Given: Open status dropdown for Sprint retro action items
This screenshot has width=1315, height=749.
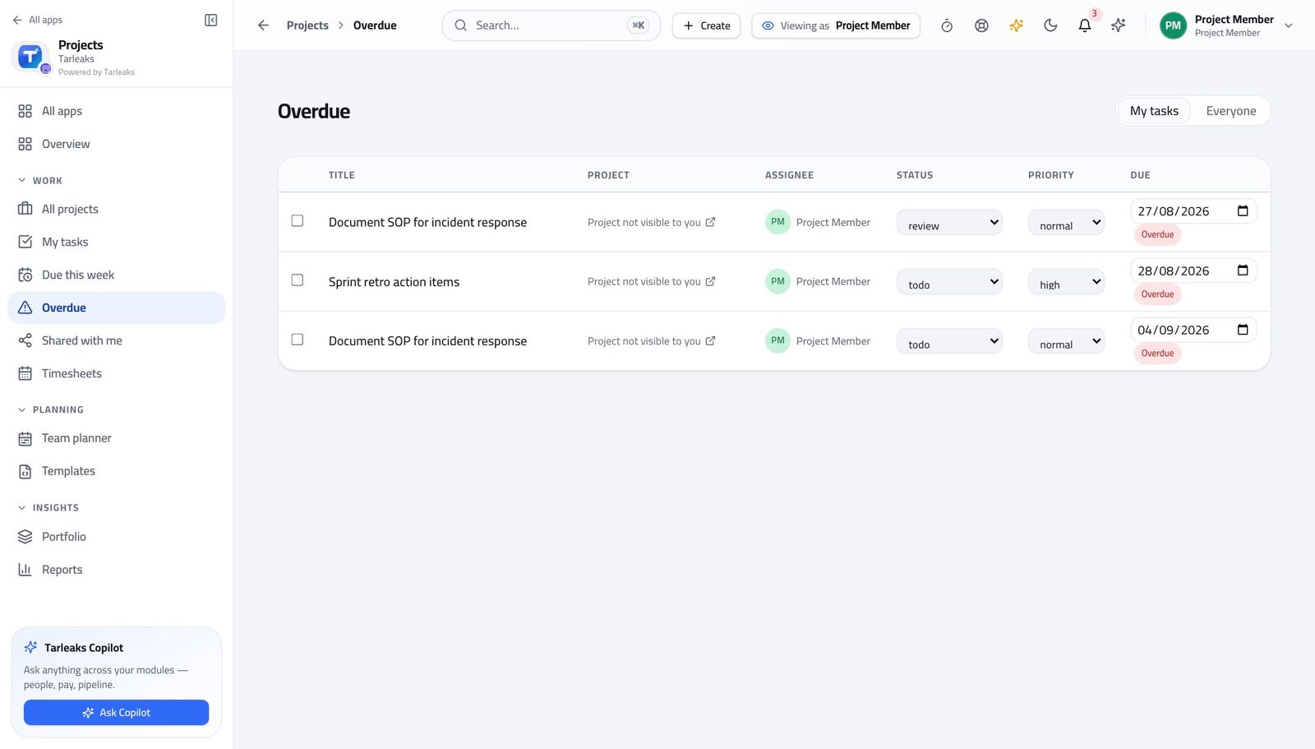Looking at the screenshot, I should (949, 281).
